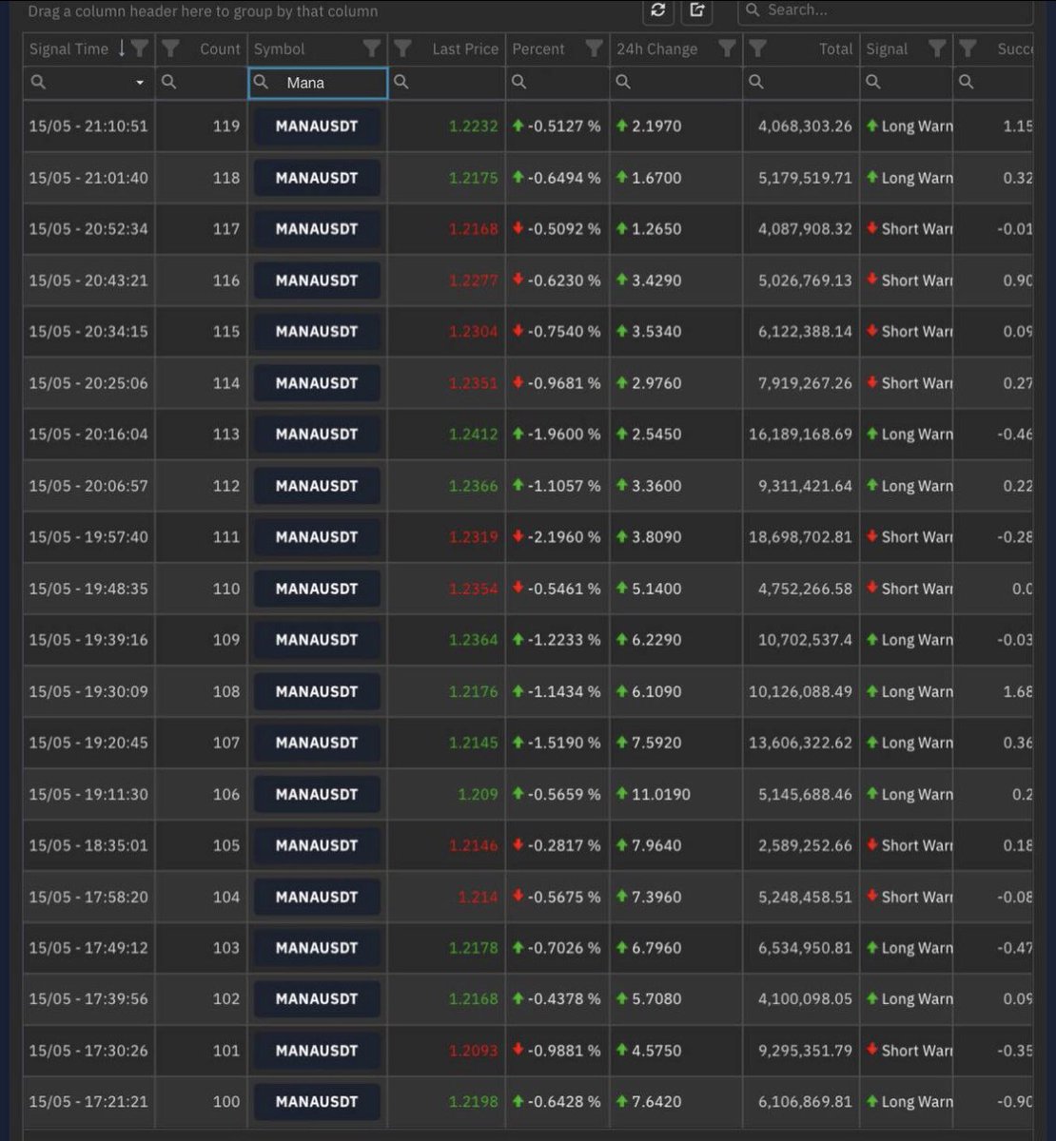This screenshot has height=1141, width=1056.
Task: Open the 24h Change filter funnel
Action: coord(728,48)
